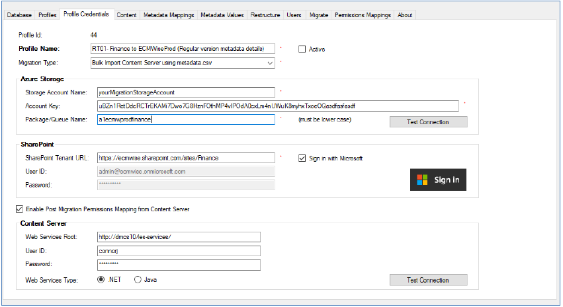Viewport: 563px width, 307px height.
Task: Click the Content Server Password field
Action: (x=177, y=265)
